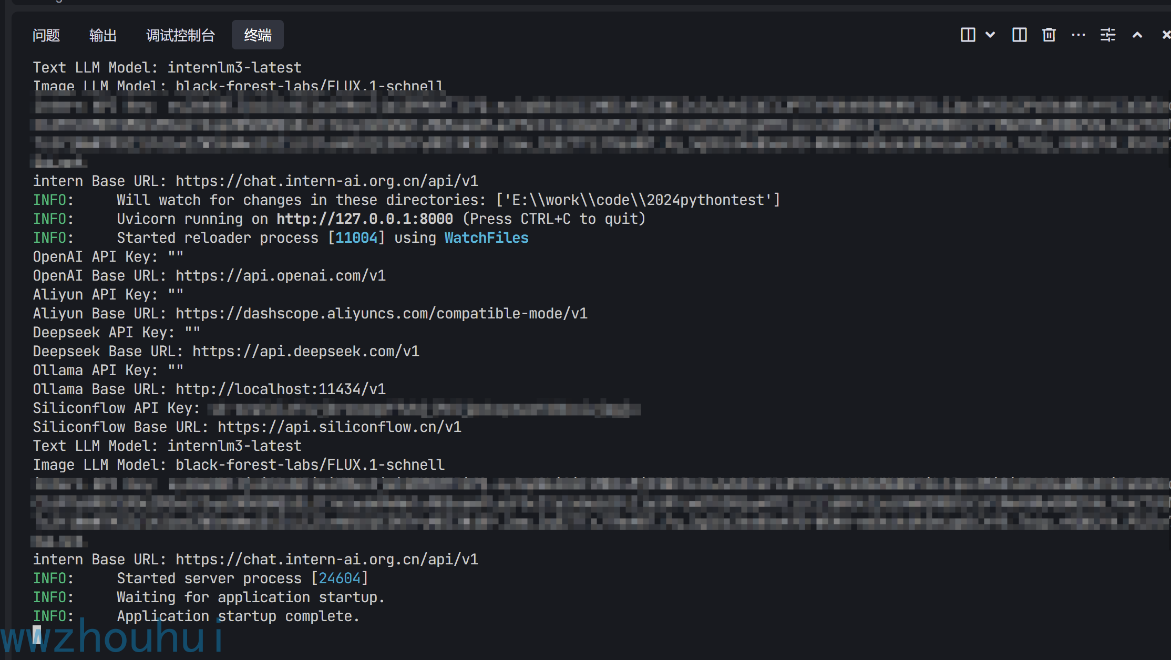1171x660 pixels.
Task: Click the WatchFiles text in reloader line
Action: (487, 238)
